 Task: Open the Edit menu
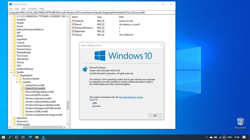click(x=17, y=9)
